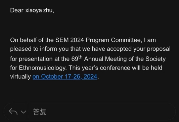
Task: Click the '69th' ordinal in the paragraph
Action: [x=77, y=58]
